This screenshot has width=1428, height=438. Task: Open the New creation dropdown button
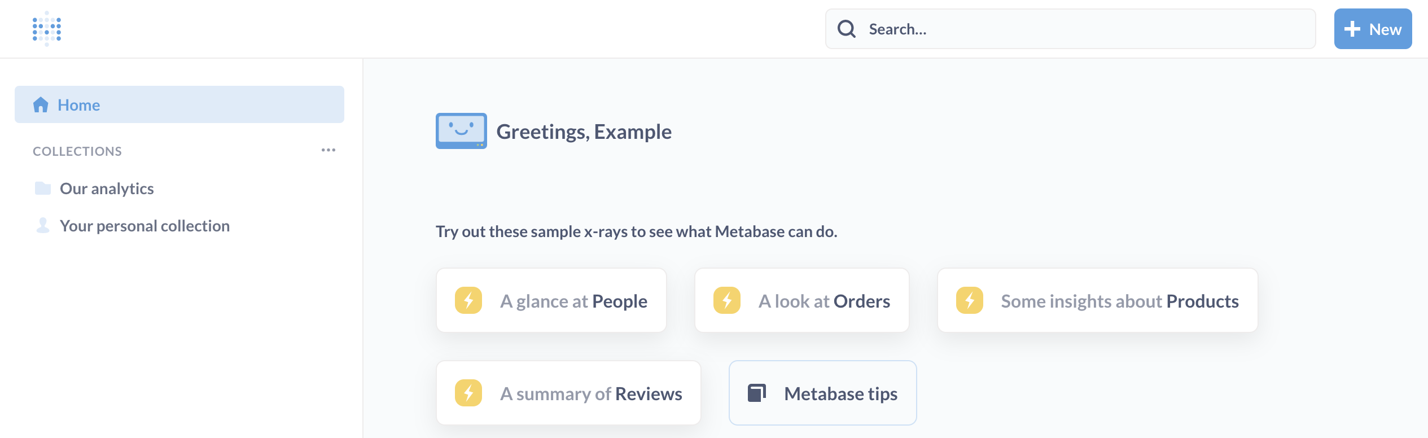pos(1373,29)
